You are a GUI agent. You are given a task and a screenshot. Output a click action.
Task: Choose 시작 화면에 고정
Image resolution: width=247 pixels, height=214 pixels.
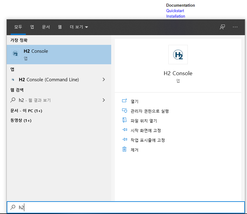(x=146, y=131)
